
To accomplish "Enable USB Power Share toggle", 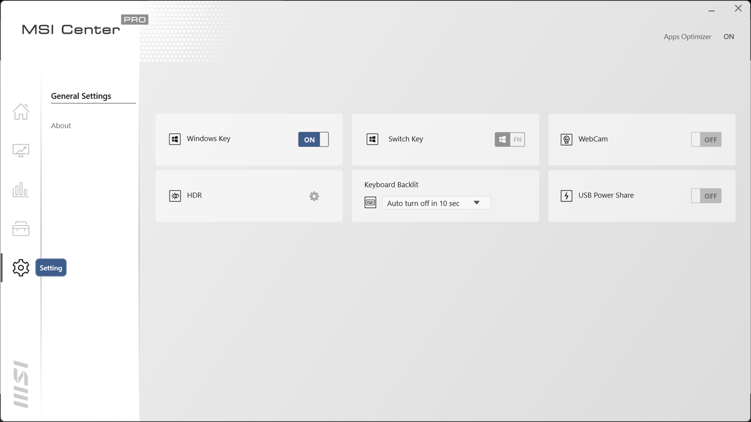I will [706, 196].
